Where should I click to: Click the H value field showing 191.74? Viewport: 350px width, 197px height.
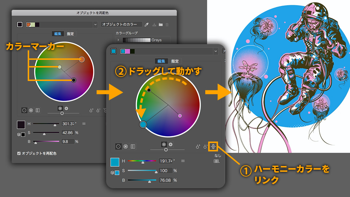[x=166, y=161]
